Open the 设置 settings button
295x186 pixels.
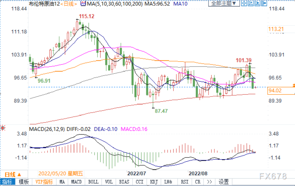point(224,182)
